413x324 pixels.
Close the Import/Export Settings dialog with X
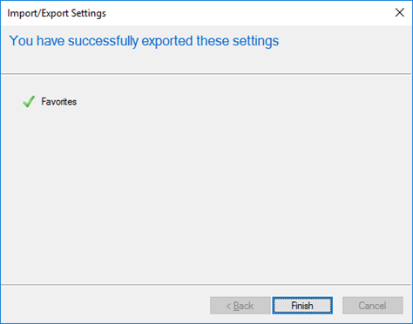[x=400, y=12]
